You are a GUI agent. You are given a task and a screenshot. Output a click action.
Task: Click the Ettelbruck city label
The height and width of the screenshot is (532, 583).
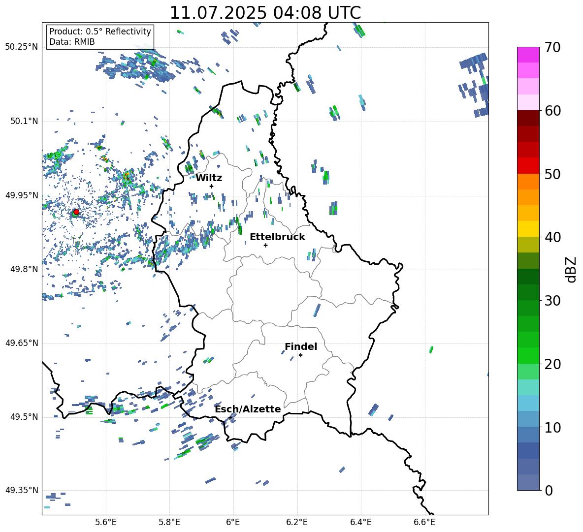(277, 237)
